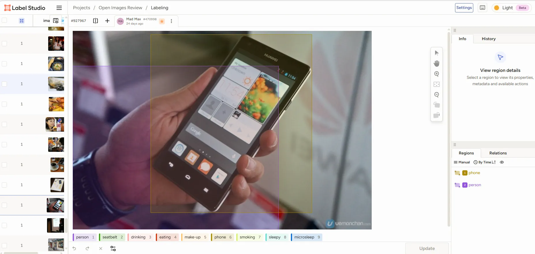The width and height of the screenshot is (535, 254).
Task: Add a new annotation with plus icon
Action: coord(107,21)
